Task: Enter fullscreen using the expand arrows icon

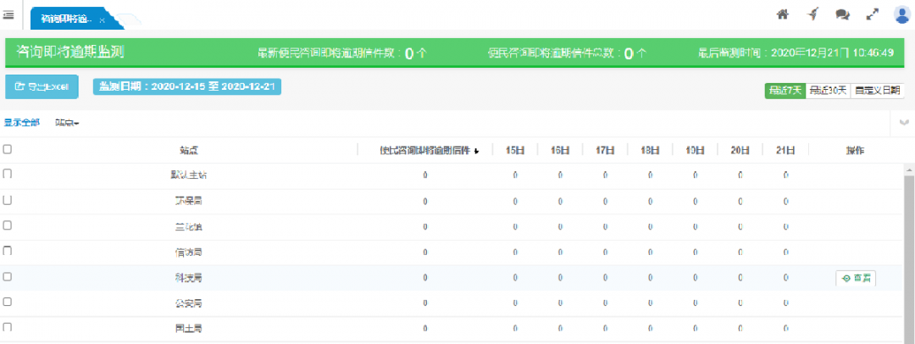Action: coord(872,14)
